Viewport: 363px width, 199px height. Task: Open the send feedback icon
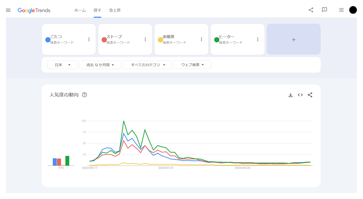(325, 10)
